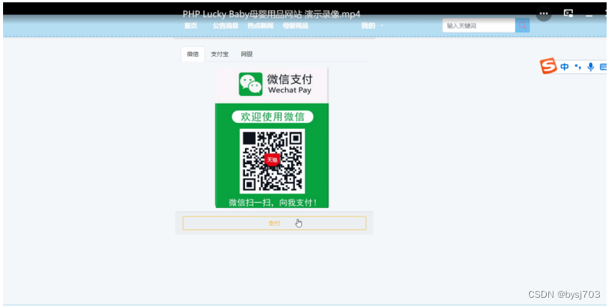The width and height of the screenshot is (612, 307).
Task: Open the 母婴用品 navigation item
Action: coord(296,26)
